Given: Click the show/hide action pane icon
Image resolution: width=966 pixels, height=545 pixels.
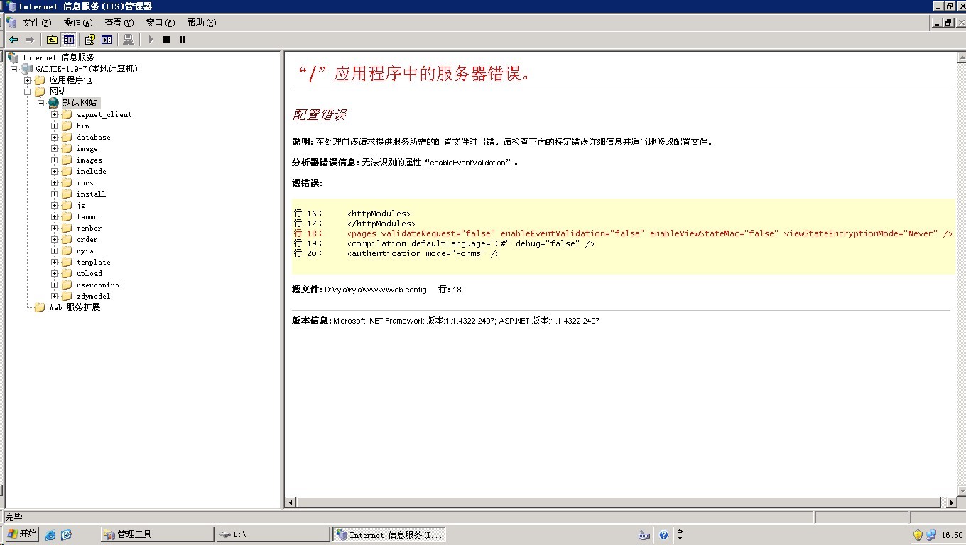Looking at the screenshot, I should coord(107,40).
